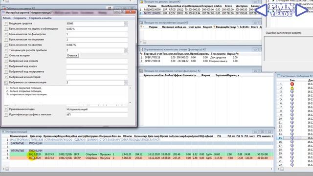Open help for Выбранный код клиента

pos(6,61)
